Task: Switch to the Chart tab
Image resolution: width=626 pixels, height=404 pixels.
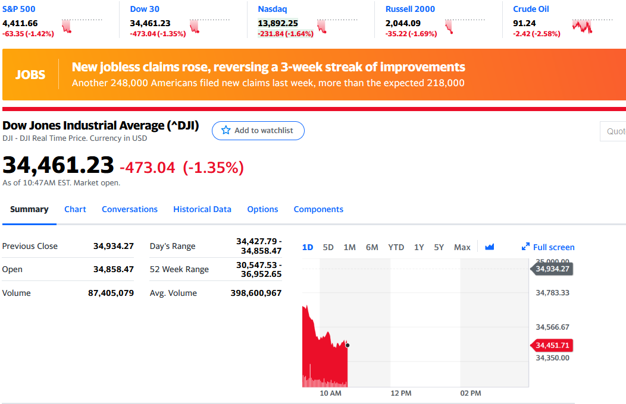Action: click(x=75, y=209)
